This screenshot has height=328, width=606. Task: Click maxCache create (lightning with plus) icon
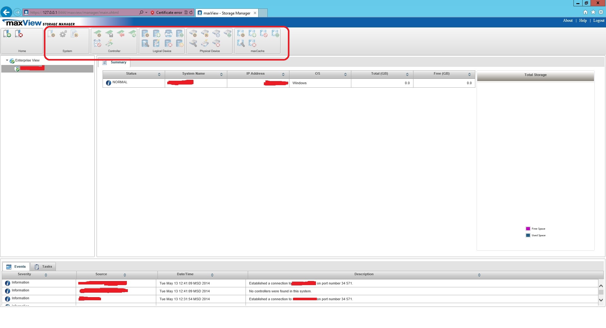point(252,34)
